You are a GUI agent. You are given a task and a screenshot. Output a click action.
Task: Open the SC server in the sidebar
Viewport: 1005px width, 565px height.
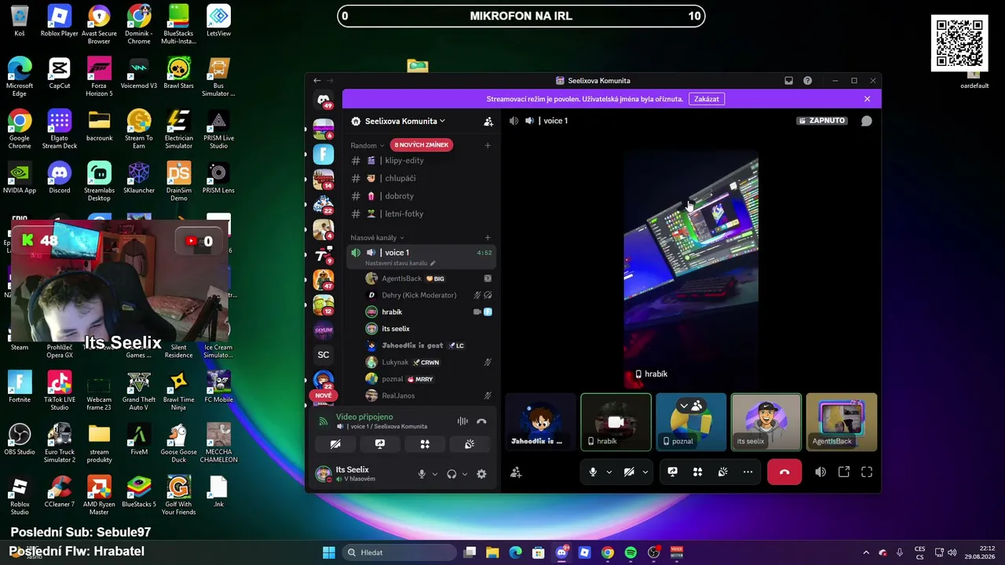click(323, 355)
